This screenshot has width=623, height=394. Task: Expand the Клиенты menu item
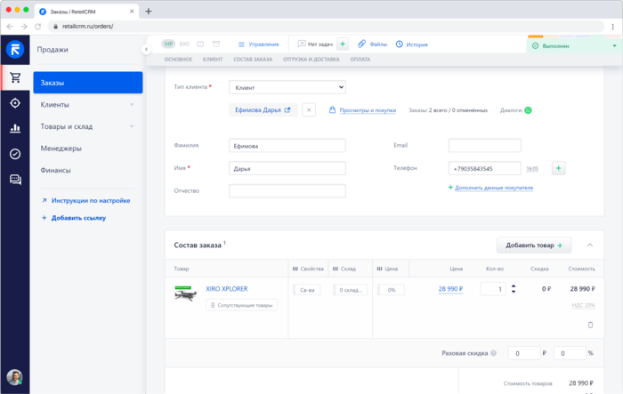click(x=88, y=104)
